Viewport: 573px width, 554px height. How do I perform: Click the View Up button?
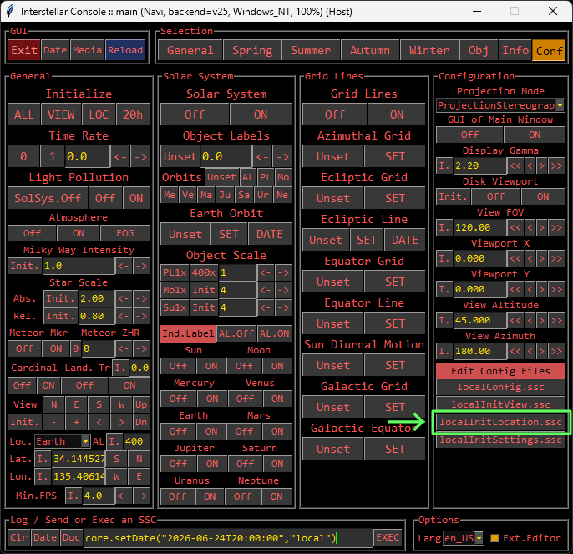141,404
